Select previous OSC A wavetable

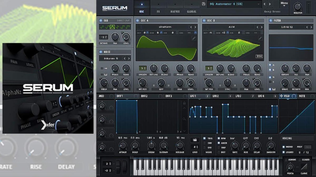point(191,27)
